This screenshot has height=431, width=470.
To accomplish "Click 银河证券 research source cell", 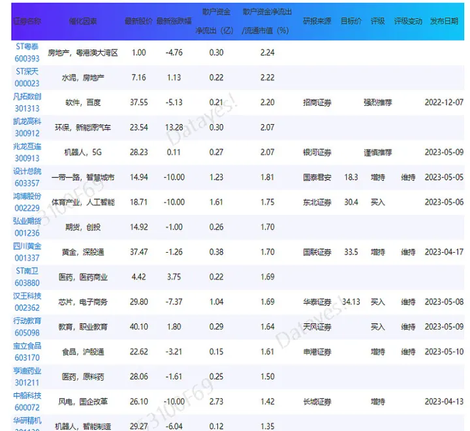I will pos(317,152).
